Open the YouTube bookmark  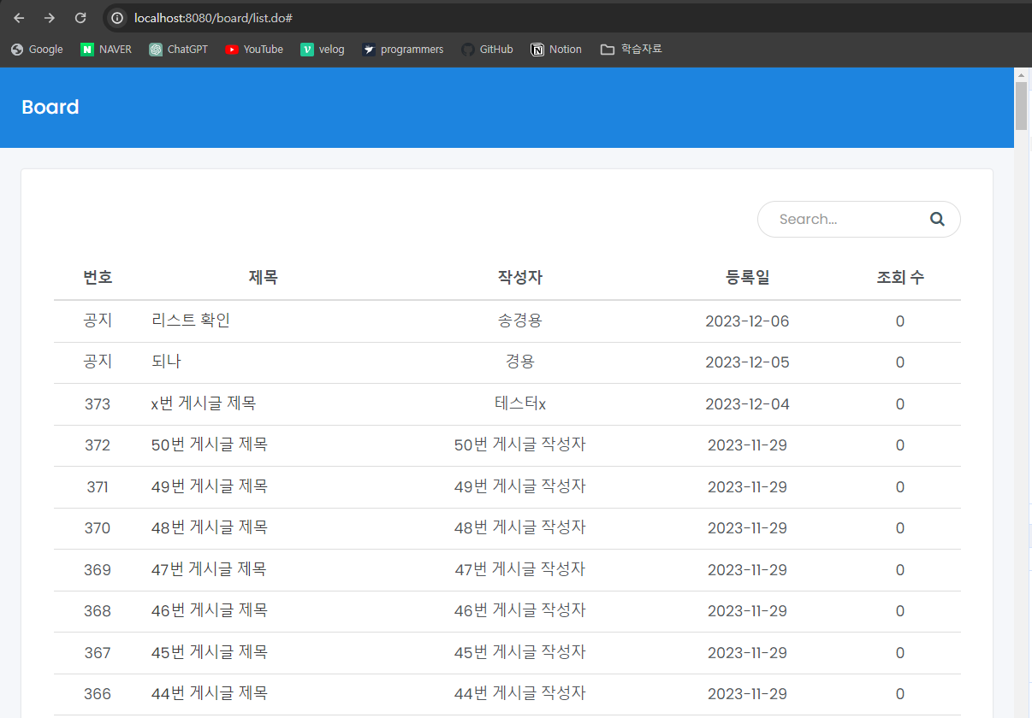[254, 50]
